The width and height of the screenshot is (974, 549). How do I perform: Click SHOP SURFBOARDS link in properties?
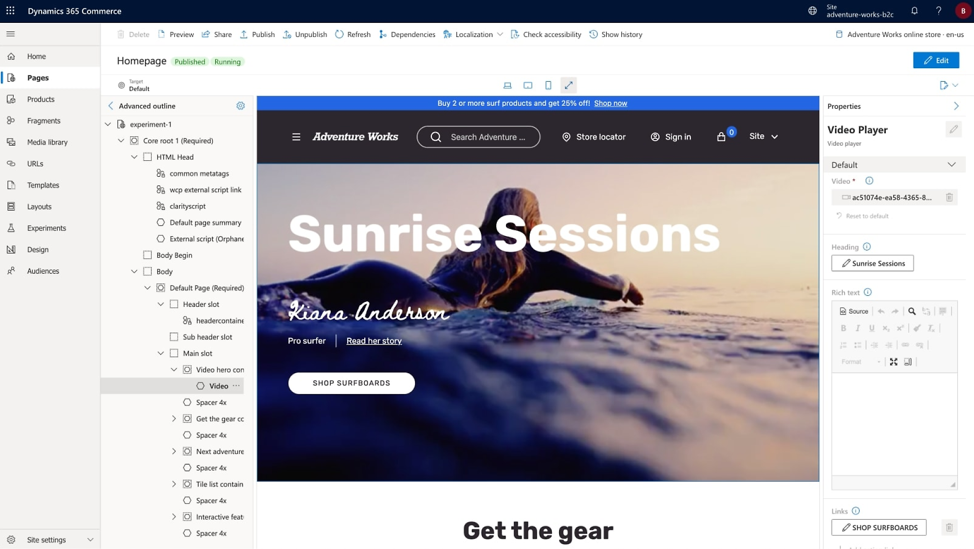point(880,528)
